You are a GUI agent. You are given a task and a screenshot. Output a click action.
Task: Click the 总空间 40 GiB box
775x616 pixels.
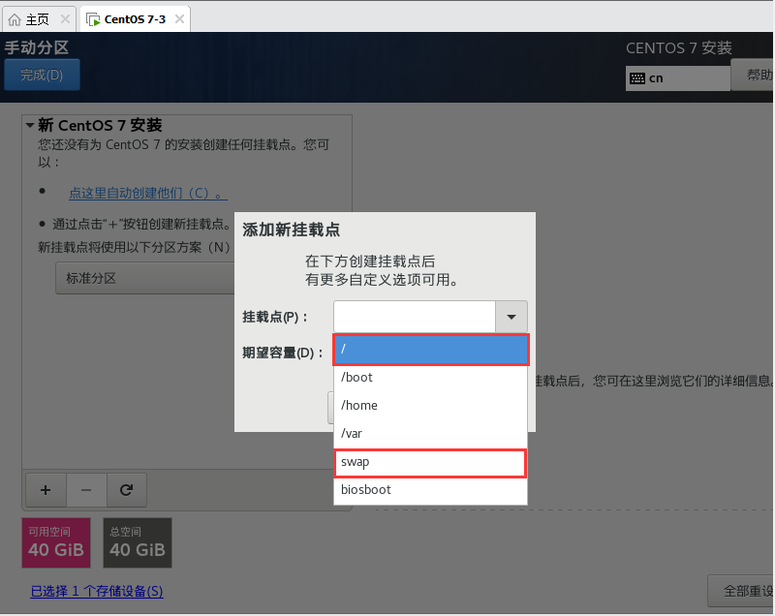click(x=138, y=542)
